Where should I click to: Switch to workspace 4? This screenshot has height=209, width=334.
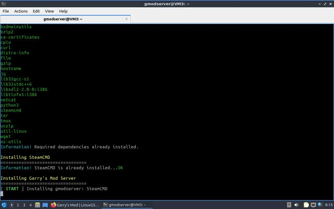tap(30, 205)
